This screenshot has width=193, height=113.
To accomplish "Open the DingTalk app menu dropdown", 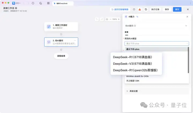I will coord(16,3).
